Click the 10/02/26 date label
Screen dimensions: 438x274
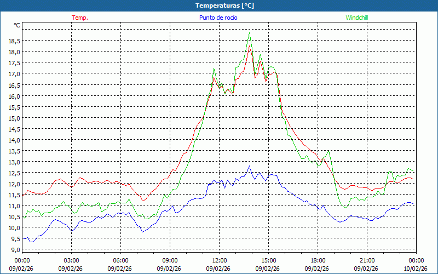[416, 269]
